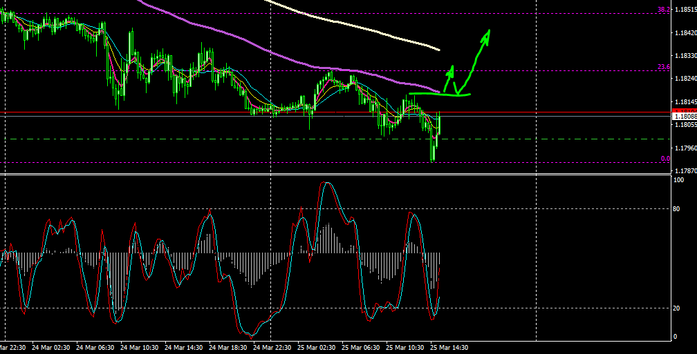Click the current price label 1.18088

685,117
